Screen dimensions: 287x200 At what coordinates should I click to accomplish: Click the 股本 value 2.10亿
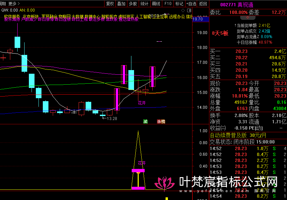279,116
